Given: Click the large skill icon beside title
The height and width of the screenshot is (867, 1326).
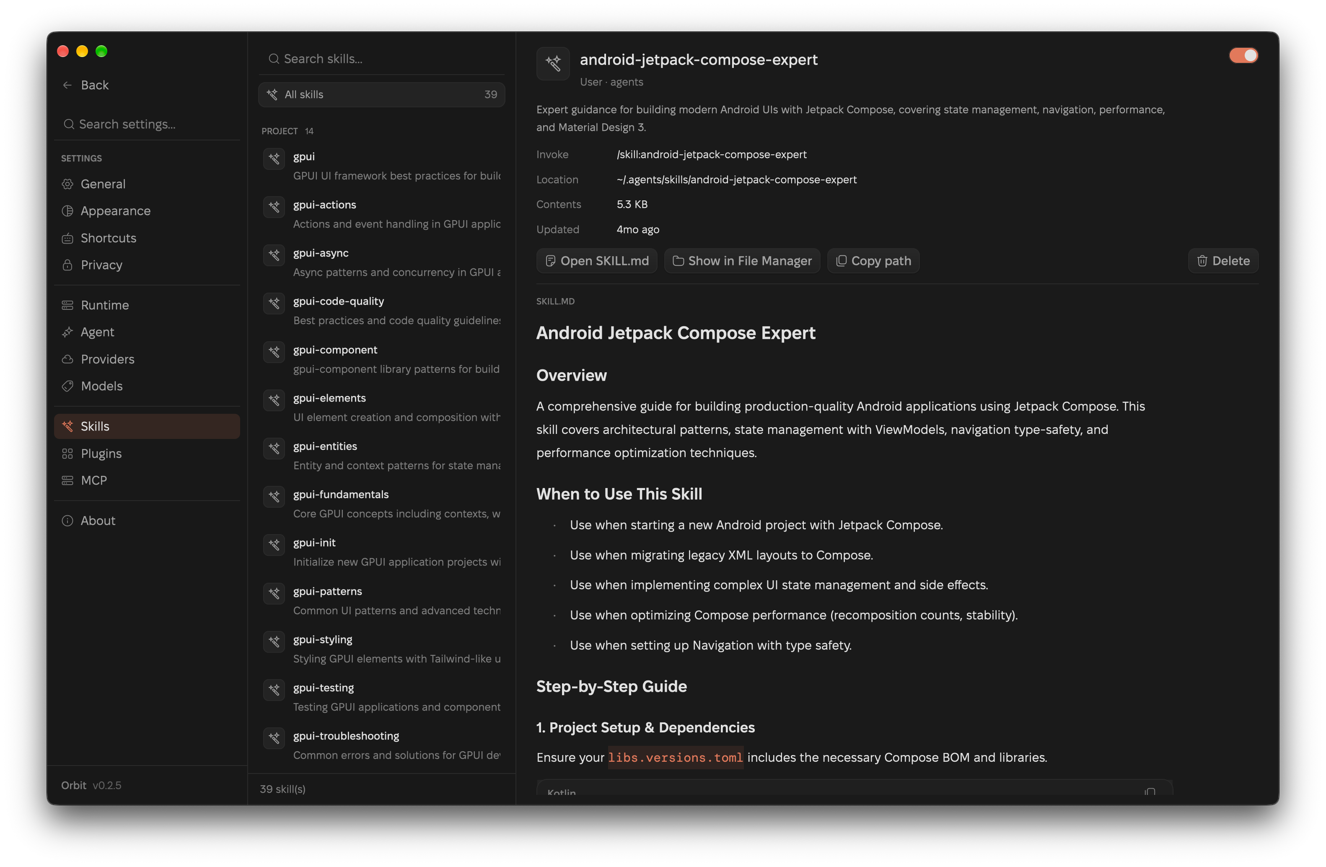Looking at the screenshot, I should tap(553, 63).
